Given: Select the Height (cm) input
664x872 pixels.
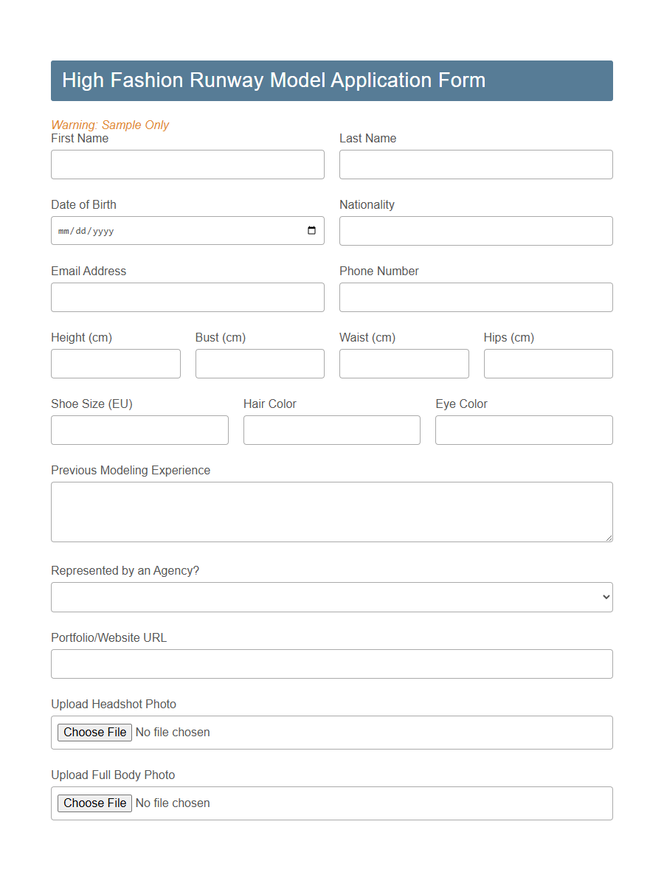Looking at the screenshot, I should 115,363.
